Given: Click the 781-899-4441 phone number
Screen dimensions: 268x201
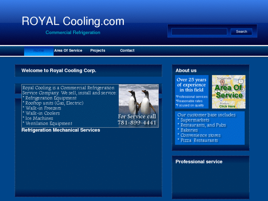Looking at the screenshot, I should [x=137, y=123].
